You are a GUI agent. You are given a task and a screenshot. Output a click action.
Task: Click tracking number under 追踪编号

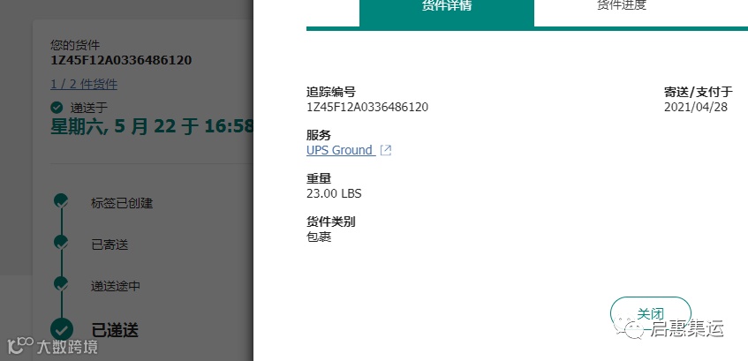coord(367,107)
